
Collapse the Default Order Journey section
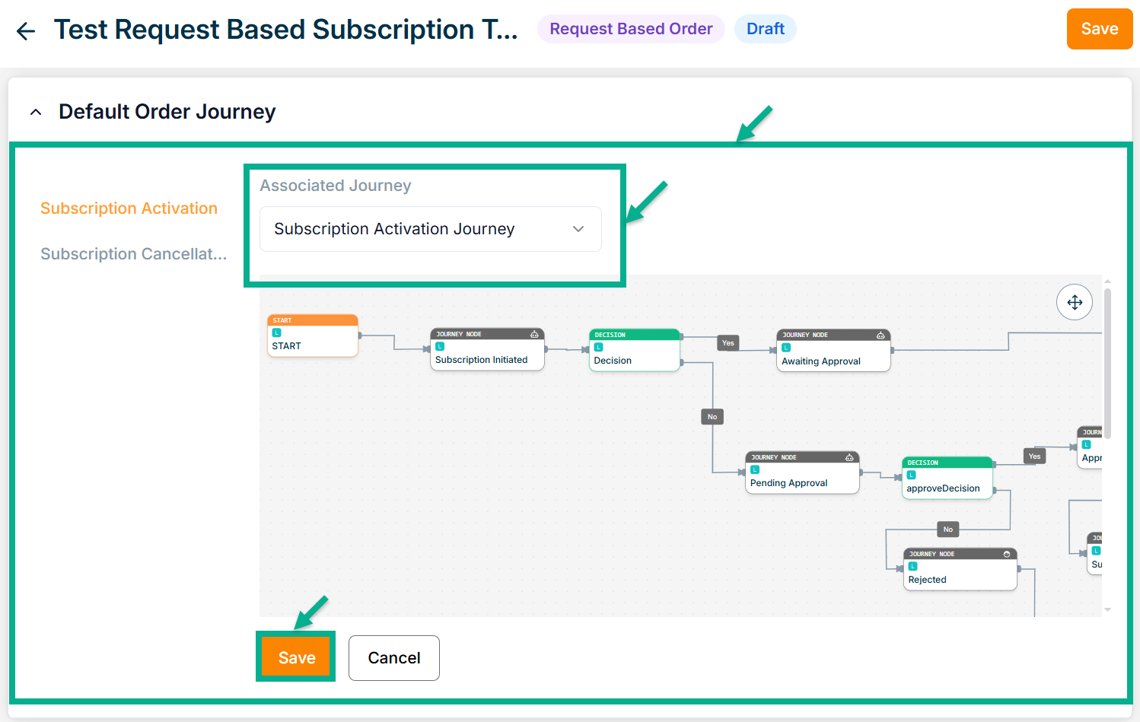[x=36, y=112]
